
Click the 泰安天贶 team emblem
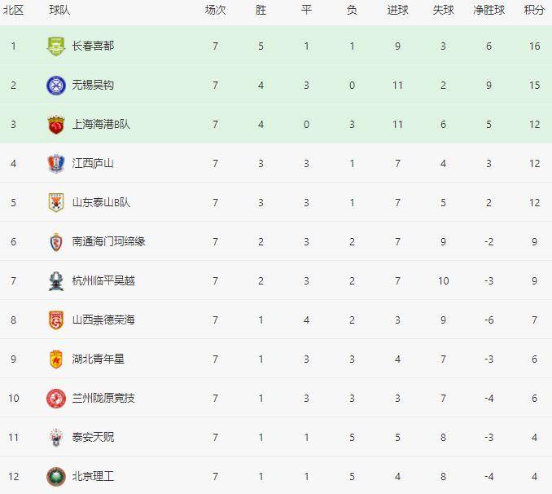(56, 438)
